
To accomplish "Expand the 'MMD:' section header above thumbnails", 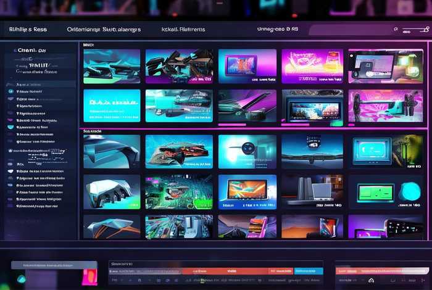I will point(90,45).
